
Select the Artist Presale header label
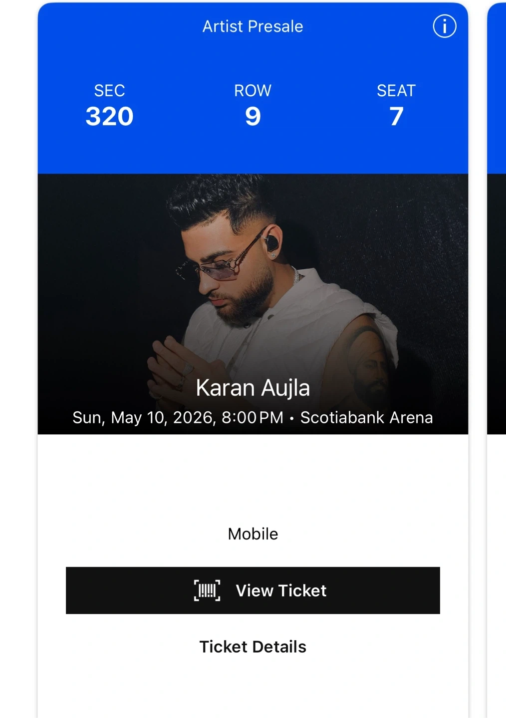pyautogui.click(x=253, y=26)
